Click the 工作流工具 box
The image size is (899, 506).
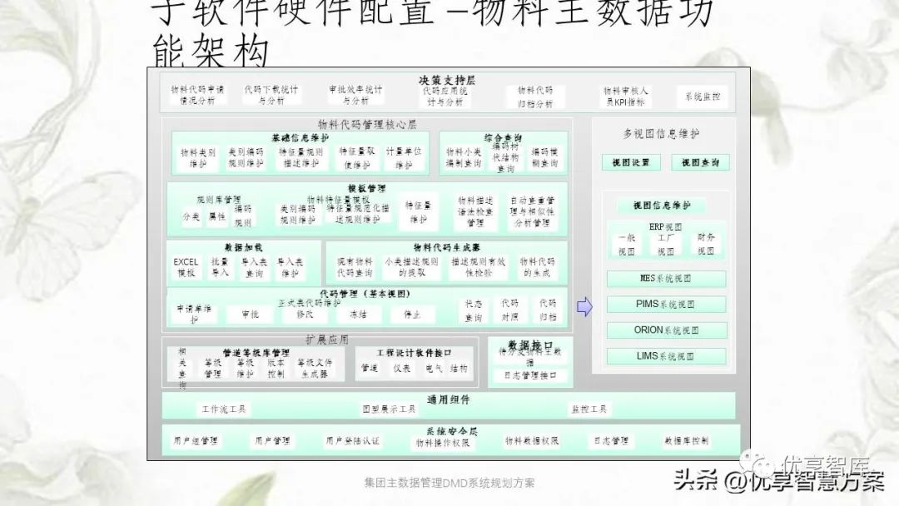(x=222, y=409)
